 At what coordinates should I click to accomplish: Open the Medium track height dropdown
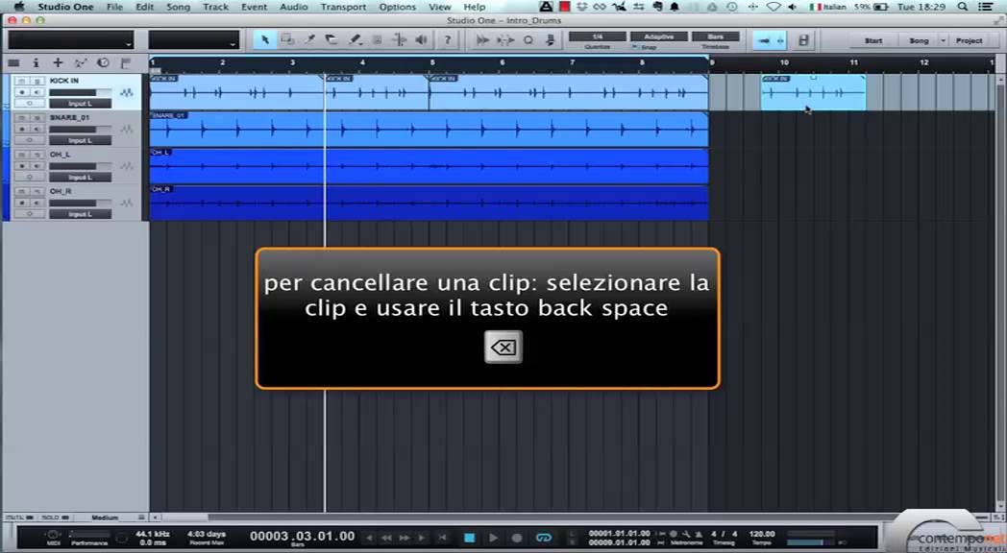click(x=110, y=517)
